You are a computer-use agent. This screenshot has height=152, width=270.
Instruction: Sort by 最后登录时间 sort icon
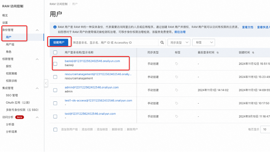218,52
